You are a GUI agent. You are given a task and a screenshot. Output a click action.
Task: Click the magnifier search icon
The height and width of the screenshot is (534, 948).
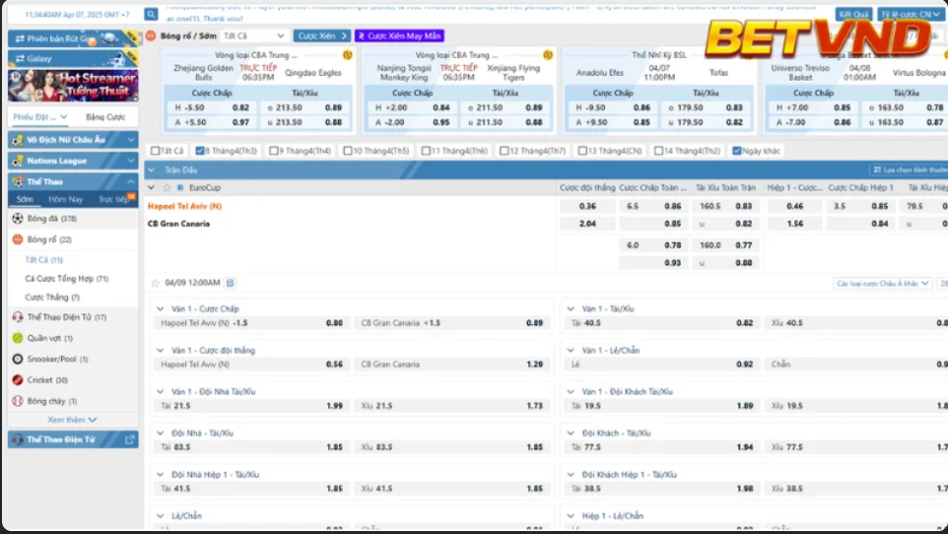151,15
